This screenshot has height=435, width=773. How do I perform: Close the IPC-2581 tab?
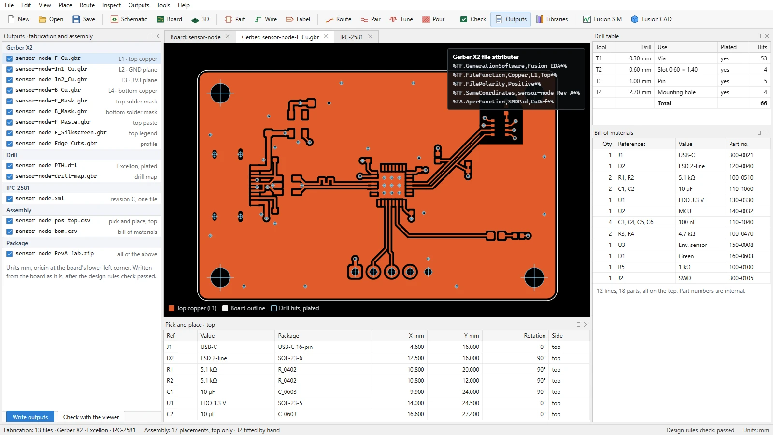pos(370,37)
